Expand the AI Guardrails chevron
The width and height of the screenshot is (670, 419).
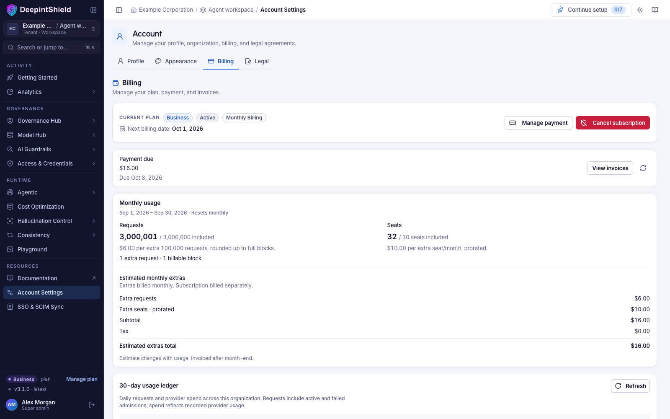tap(94, 149)
